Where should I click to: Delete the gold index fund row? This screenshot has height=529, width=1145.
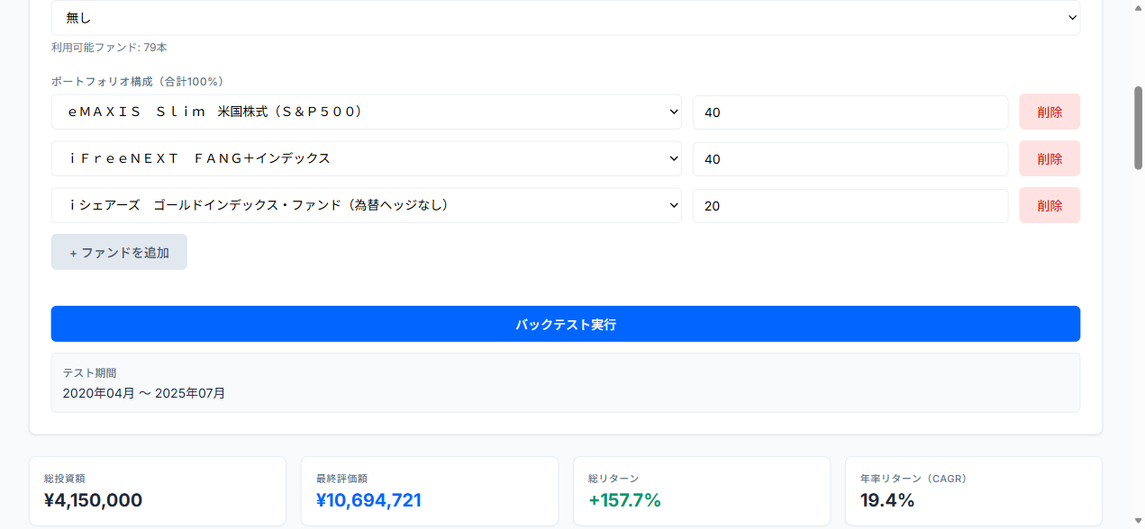[x=1050, y=205]
